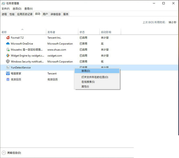This screenshot has width=179, height=158.
Task: Open the 文件(F) menu
Action: tap(6, 9)
